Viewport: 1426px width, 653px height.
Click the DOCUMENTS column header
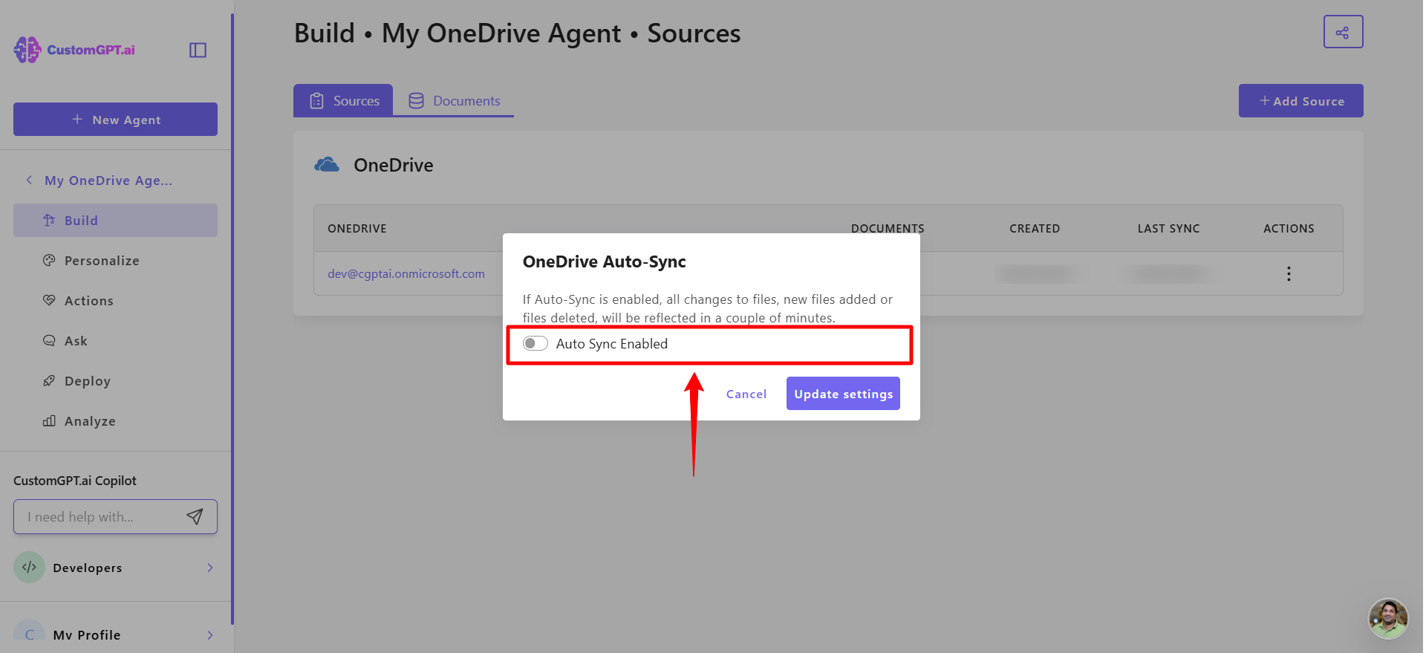click(888, 229)
